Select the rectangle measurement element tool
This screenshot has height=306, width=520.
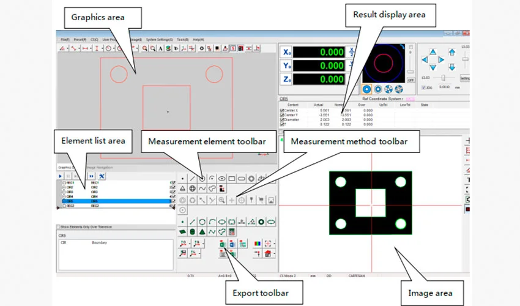tap(232, 178)
